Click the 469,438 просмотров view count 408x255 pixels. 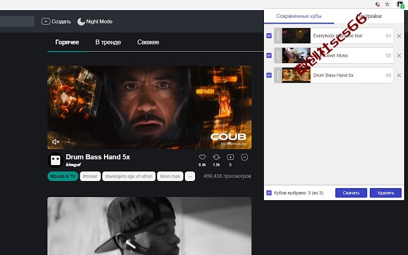click(x=227, y=176)
